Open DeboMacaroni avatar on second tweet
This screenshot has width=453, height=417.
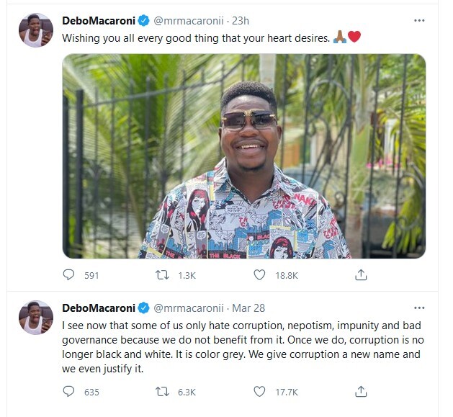coord(35,318)
